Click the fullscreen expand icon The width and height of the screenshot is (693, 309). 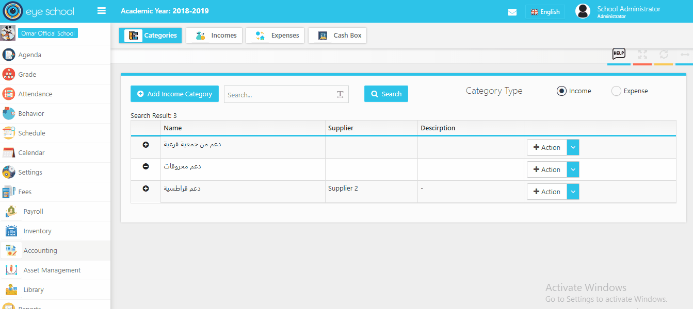(642, 54)
